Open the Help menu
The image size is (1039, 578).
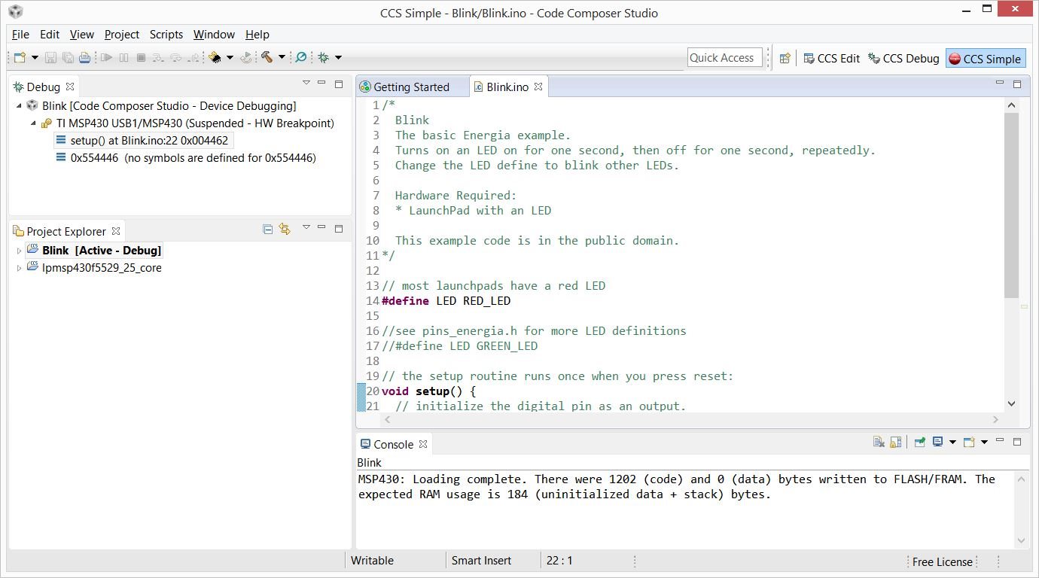click(257, 35)
